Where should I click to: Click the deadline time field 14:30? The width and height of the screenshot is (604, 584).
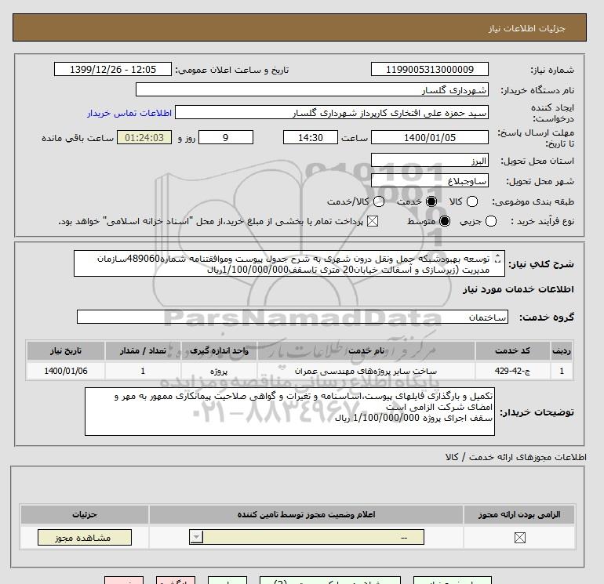coord(311,137)
